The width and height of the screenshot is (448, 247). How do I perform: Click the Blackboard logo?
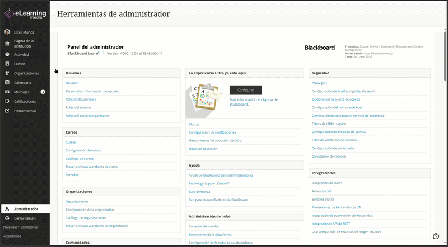tap(320, 47)
